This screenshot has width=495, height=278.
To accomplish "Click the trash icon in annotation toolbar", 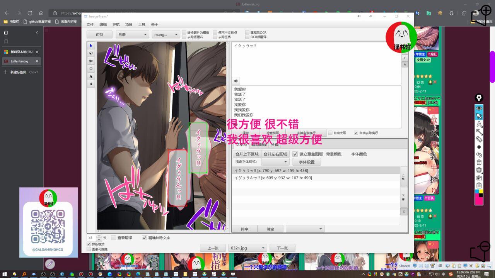I will pos(479,163).
